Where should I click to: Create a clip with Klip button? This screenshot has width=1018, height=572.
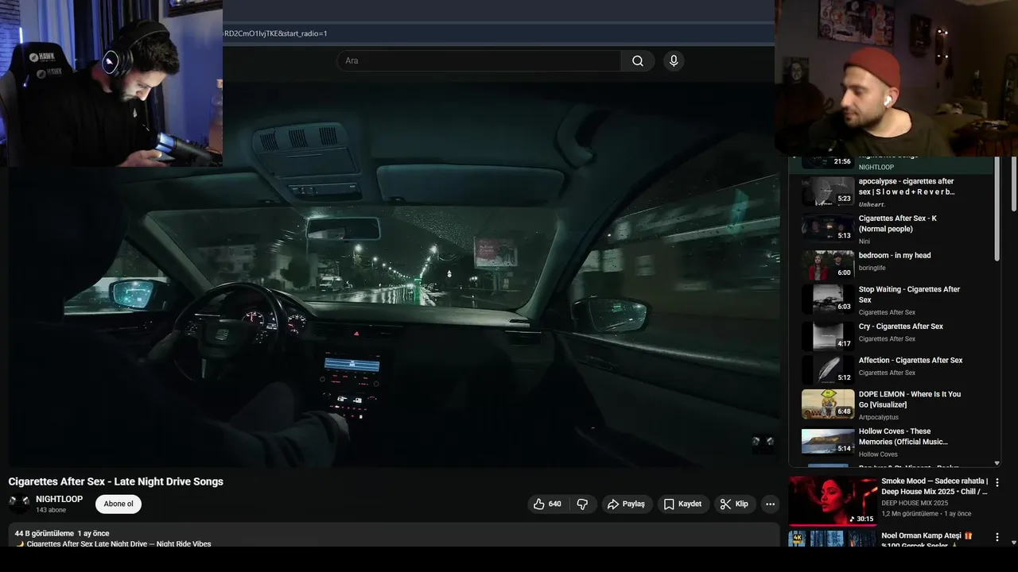point(735,504)
